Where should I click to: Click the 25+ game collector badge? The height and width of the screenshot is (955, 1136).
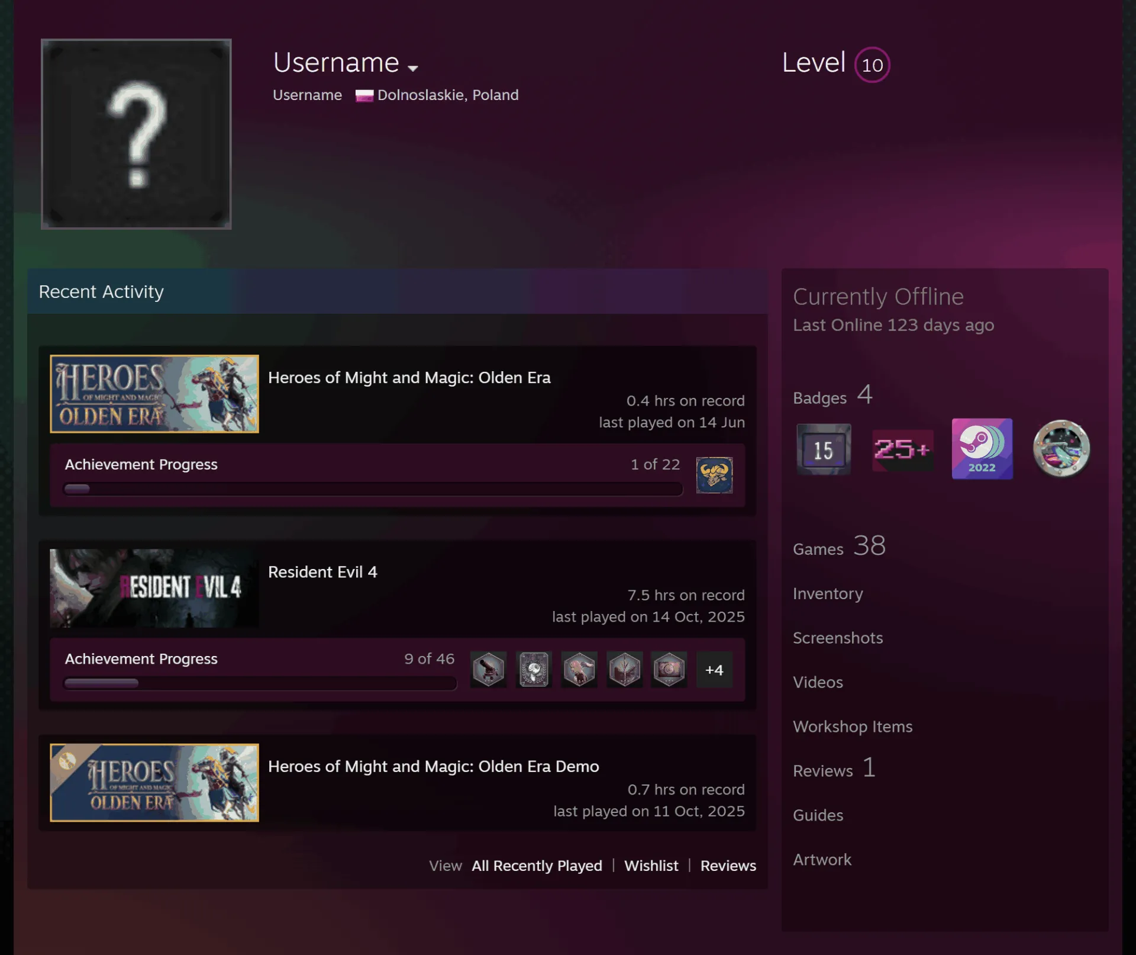tap(902, 450)
